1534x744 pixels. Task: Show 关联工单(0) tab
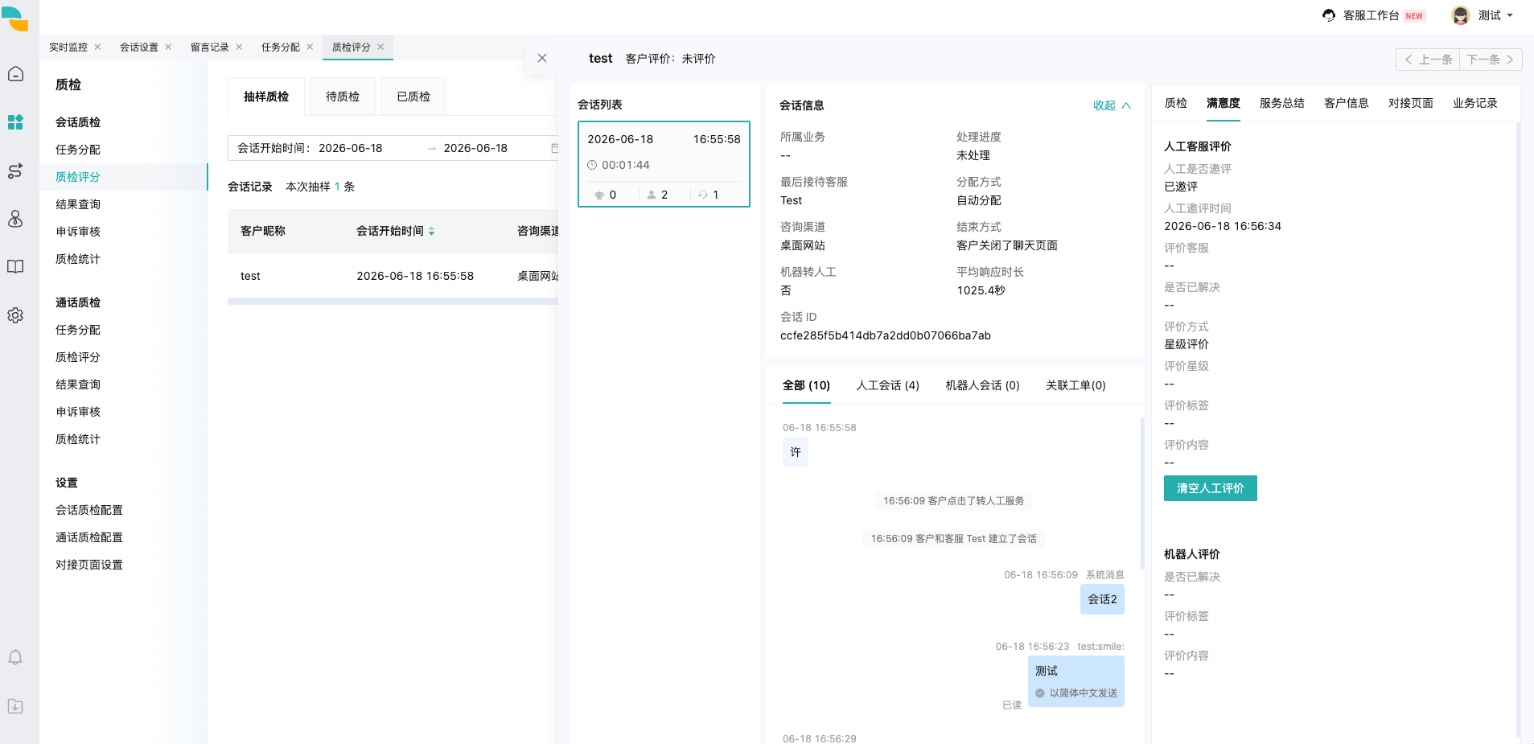pyautogui.click(x=1076, y=385)
